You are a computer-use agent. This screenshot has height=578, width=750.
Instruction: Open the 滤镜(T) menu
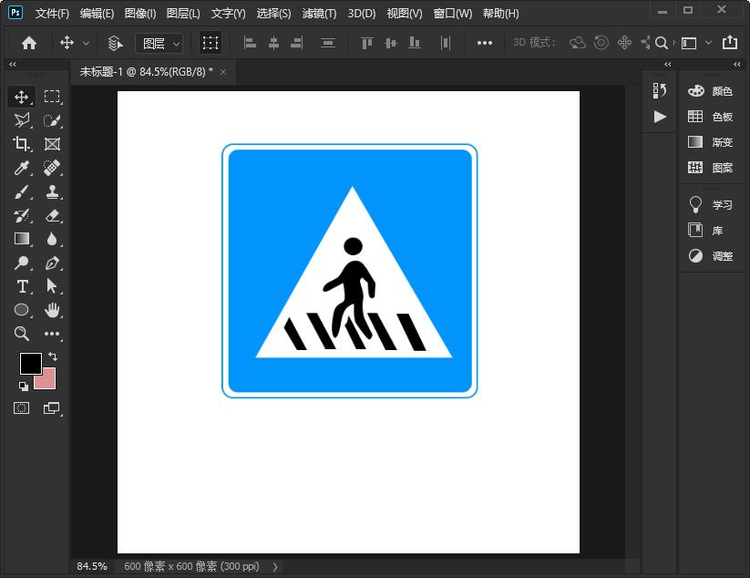click(x=319, y=14)
